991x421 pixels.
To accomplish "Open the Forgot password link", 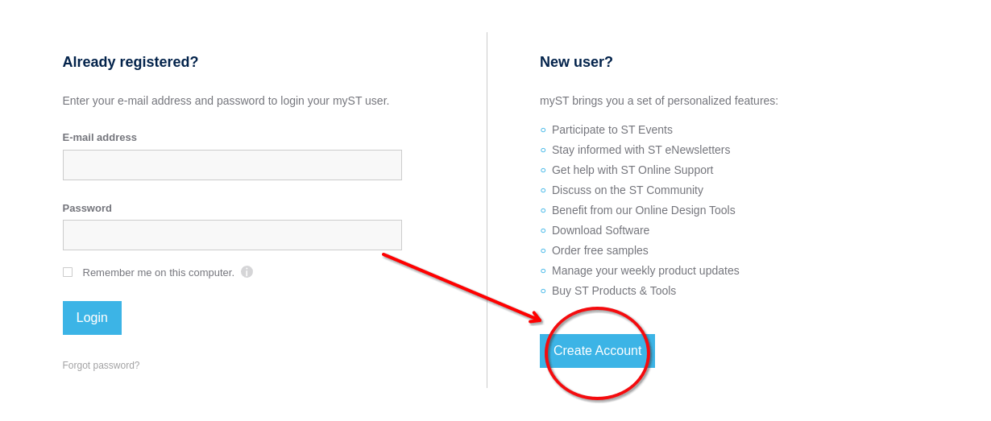I will click(101, 365).
